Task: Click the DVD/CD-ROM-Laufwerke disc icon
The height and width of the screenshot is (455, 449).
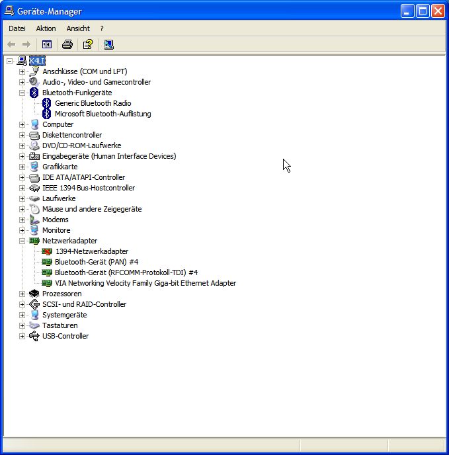Action: pyautogui.click(x=34, y=145)
